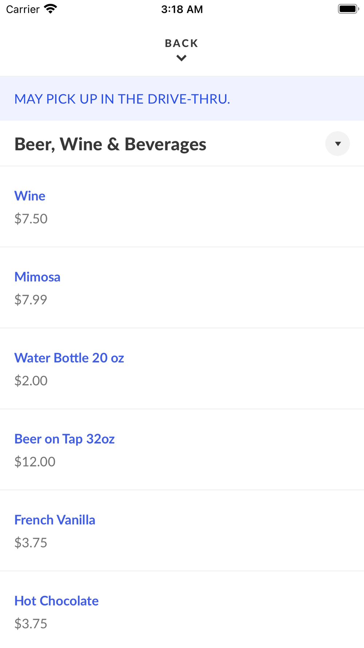Click the battery icon in status bar

pyautogui.click(x=348, y=9)
